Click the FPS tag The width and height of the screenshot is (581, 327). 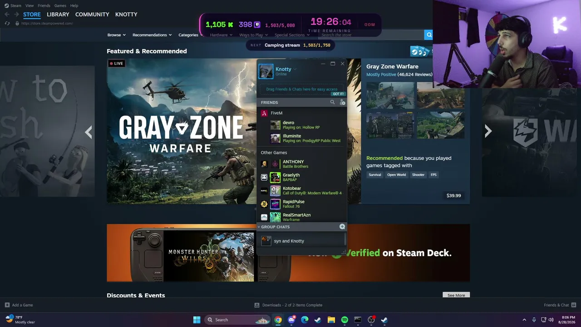pos(433,175)
